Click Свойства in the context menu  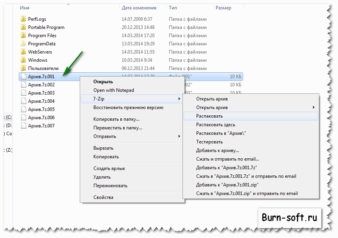coord(103,197)
